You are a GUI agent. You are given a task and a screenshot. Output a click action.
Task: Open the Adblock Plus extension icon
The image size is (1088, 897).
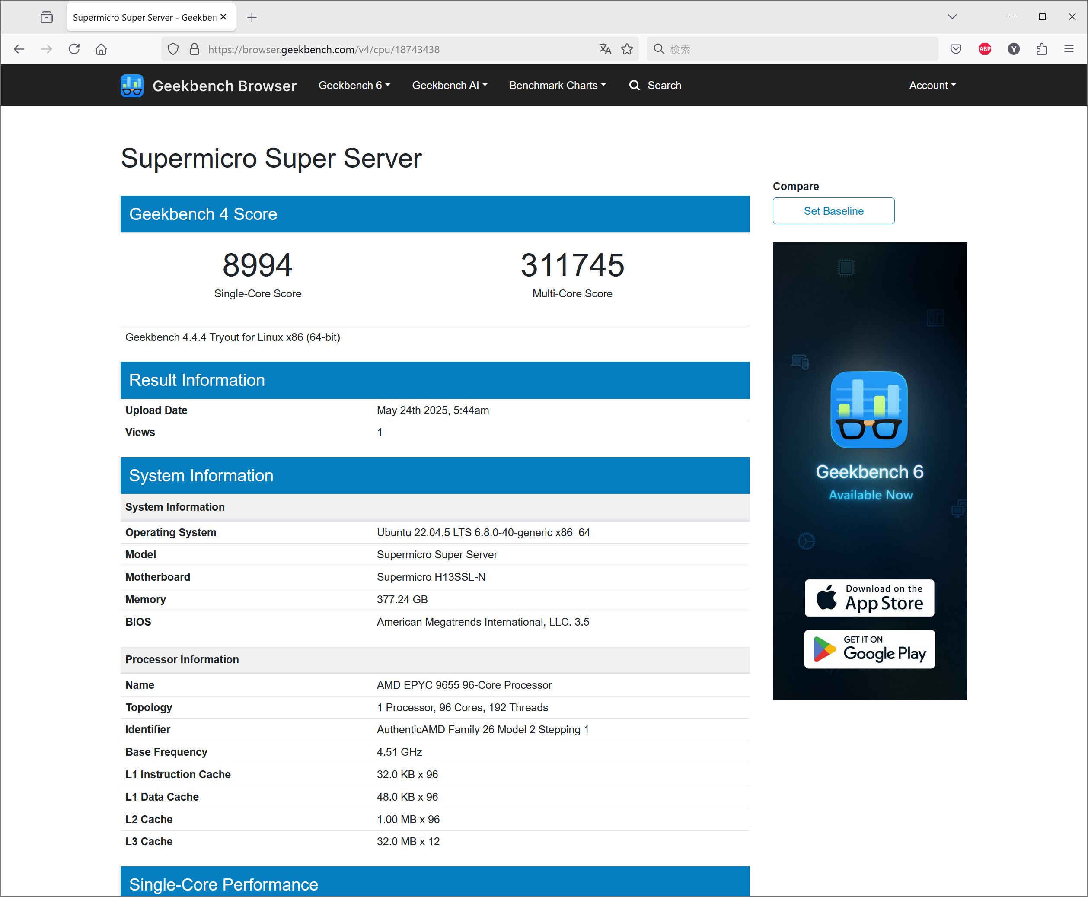[985, 49]
